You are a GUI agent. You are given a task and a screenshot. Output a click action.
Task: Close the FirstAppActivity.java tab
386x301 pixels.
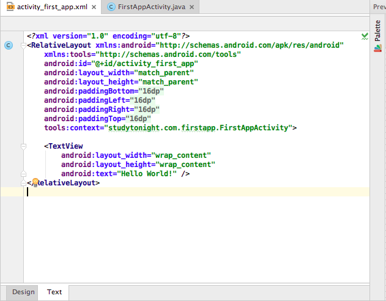[x=191, y=7]
